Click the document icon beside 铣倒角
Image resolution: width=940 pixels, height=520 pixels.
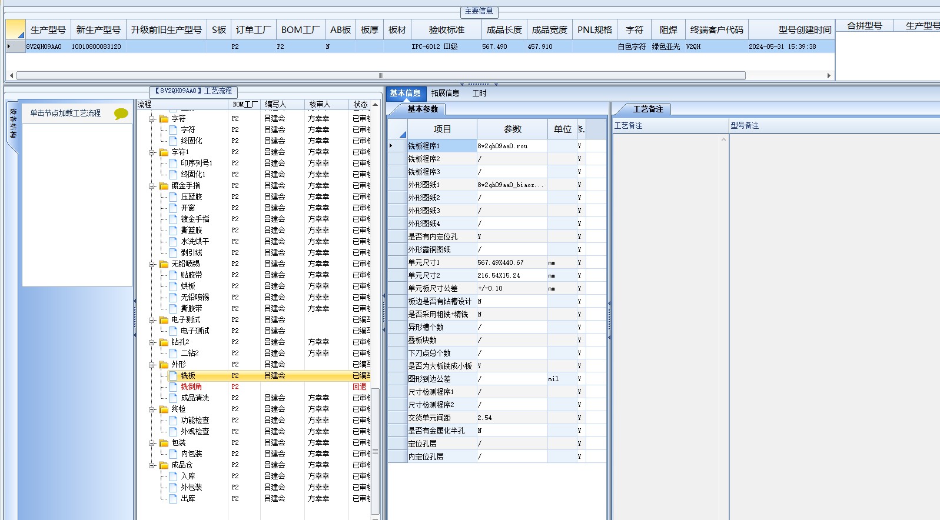click(x=173, y=387)
